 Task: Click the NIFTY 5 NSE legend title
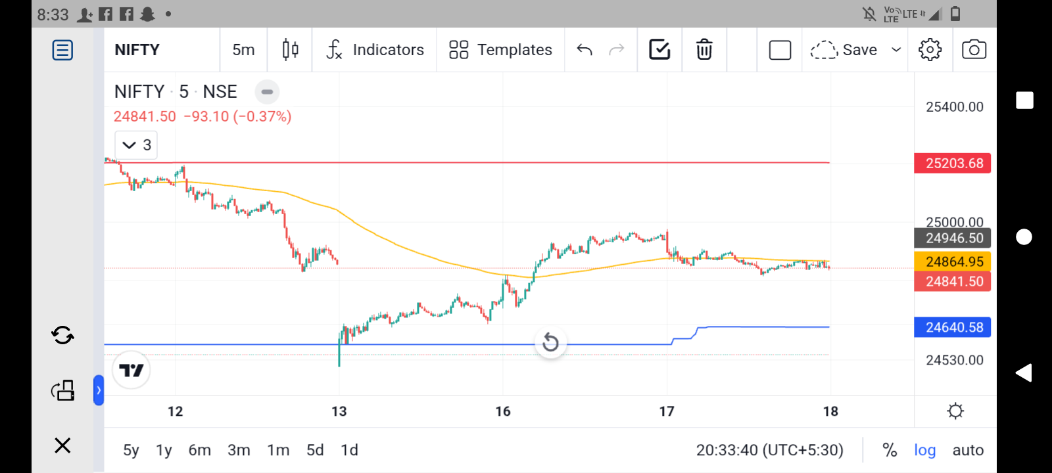tap(176, 91)
